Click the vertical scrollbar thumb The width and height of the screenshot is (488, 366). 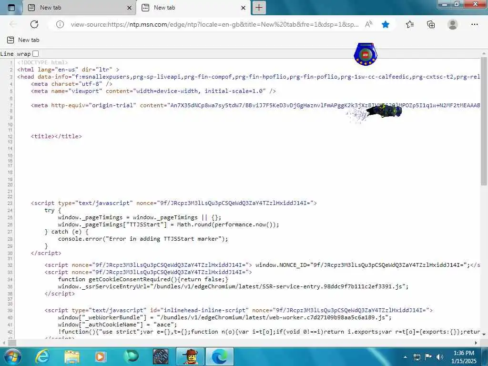coord(484,122)
